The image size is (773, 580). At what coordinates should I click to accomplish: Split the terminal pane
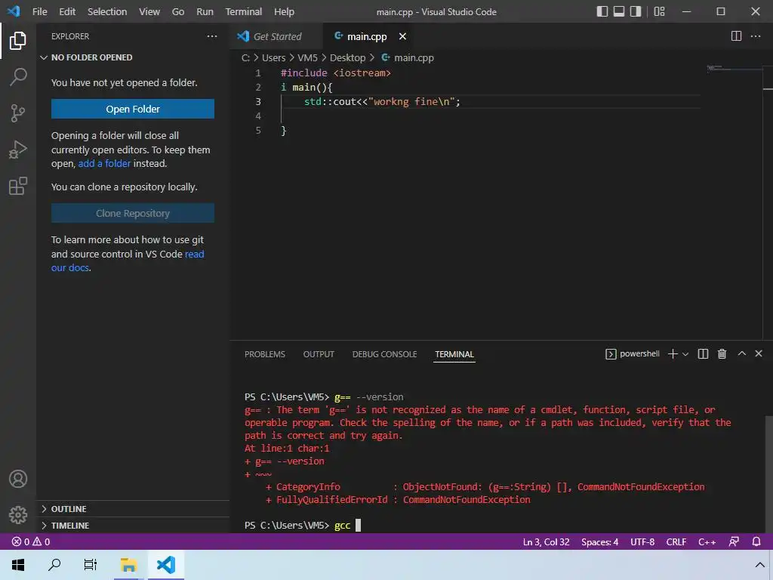click(x=703, y=354)
